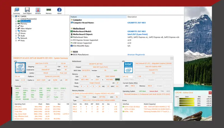
Task: Open the Memory toolbar icon
Action: (x=48, y=10)
